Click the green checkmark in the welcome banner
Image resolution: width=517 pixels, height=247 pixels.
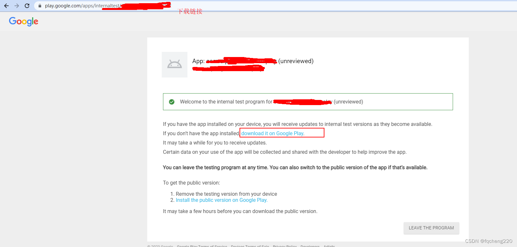(x=172, y=102)
